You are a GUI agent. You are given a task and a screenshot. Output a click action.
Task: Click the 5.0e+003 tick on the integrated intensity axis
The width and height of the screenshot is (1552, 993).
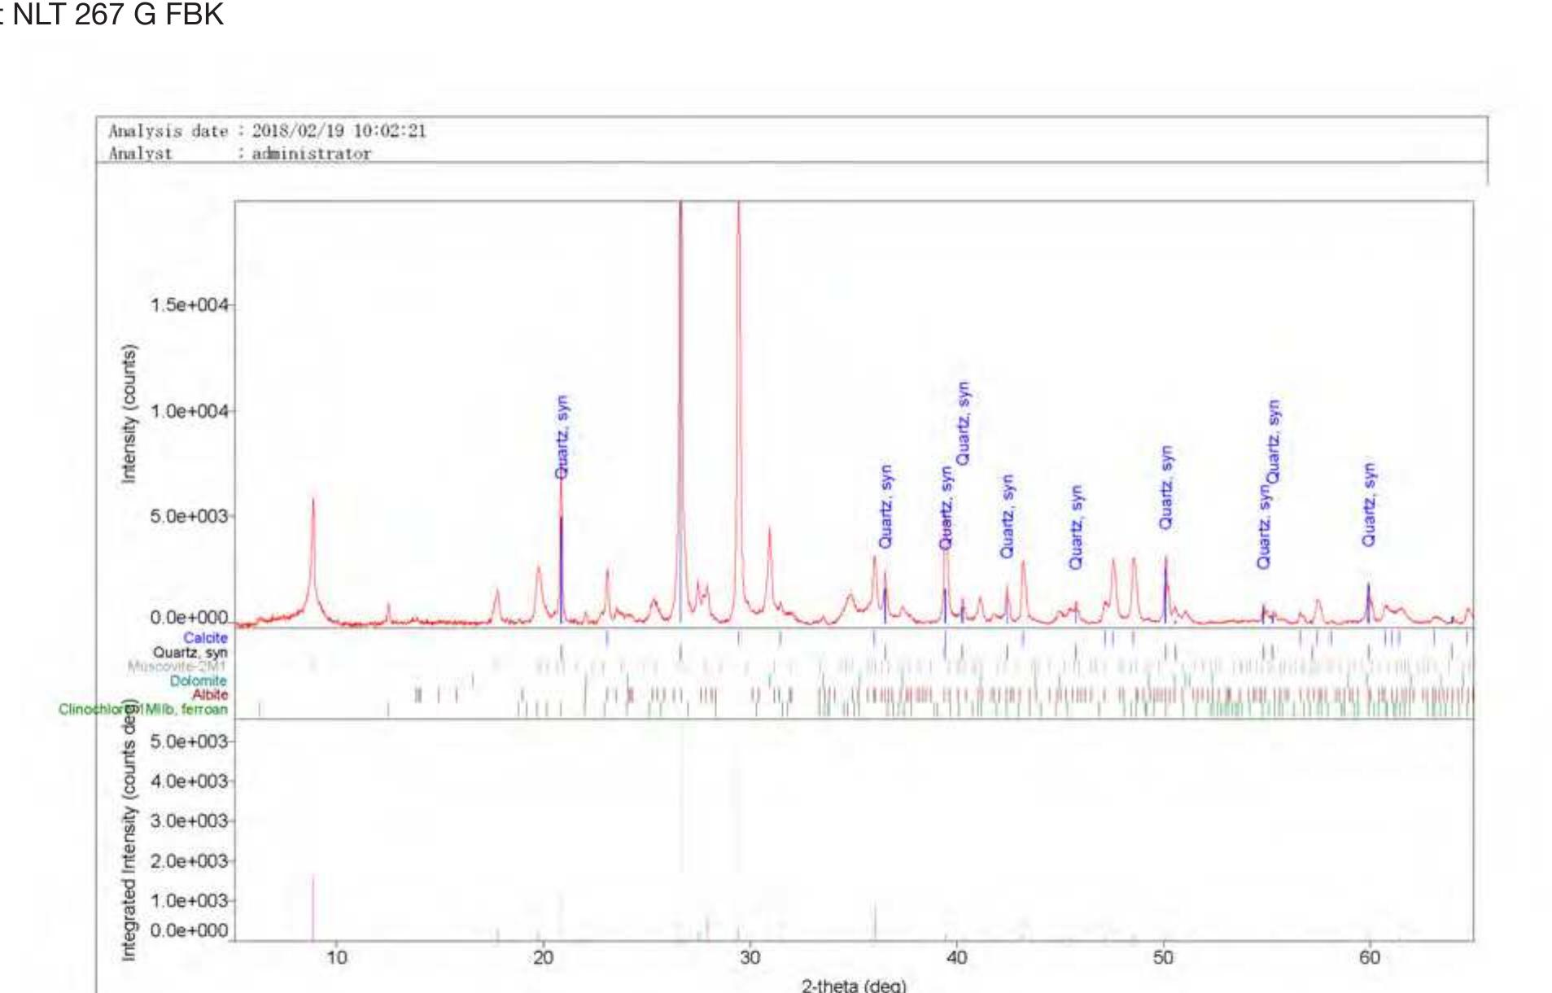[x=189, y=741]
